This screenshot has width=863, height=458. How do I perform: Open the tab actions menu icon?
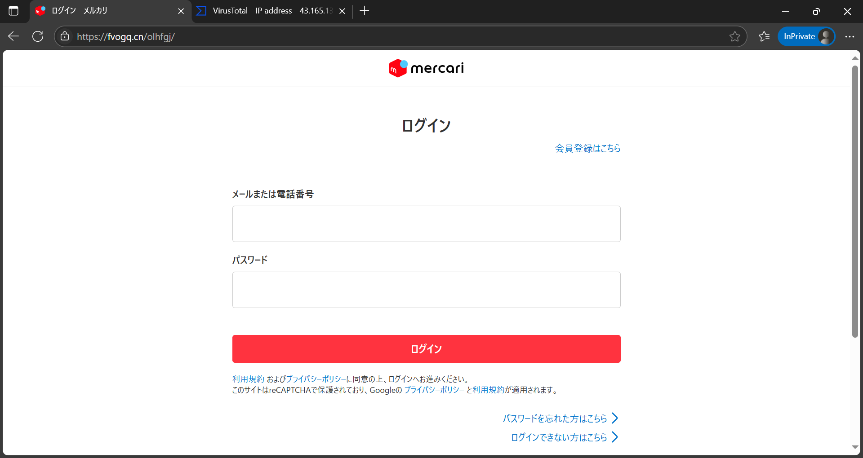pos(13,11)
